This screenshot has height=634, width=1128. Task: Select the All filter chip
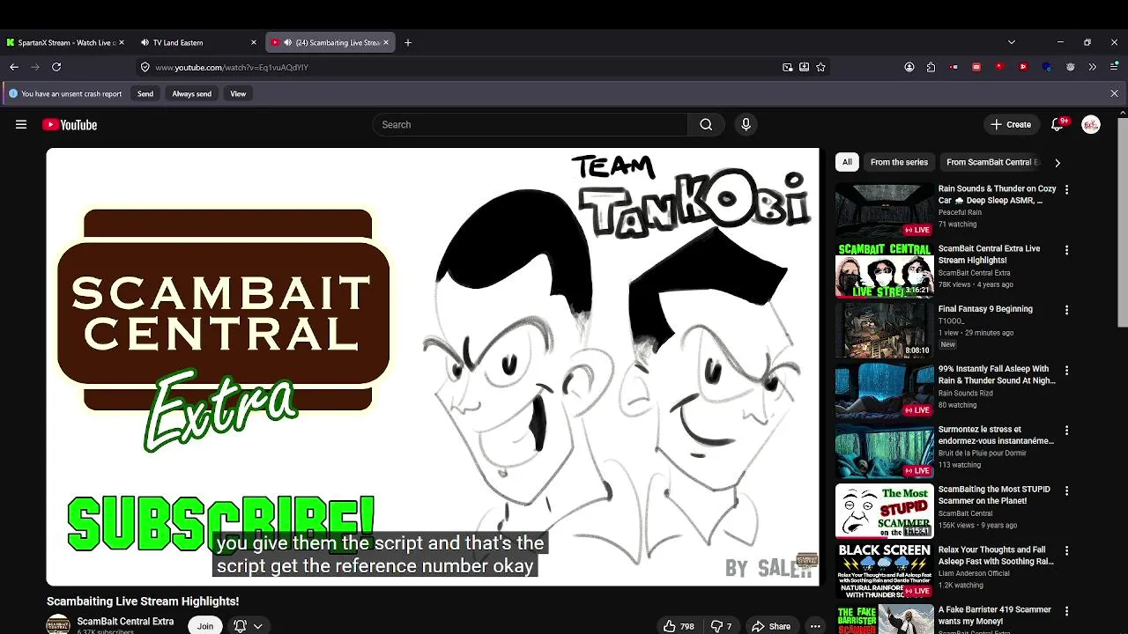847,162
